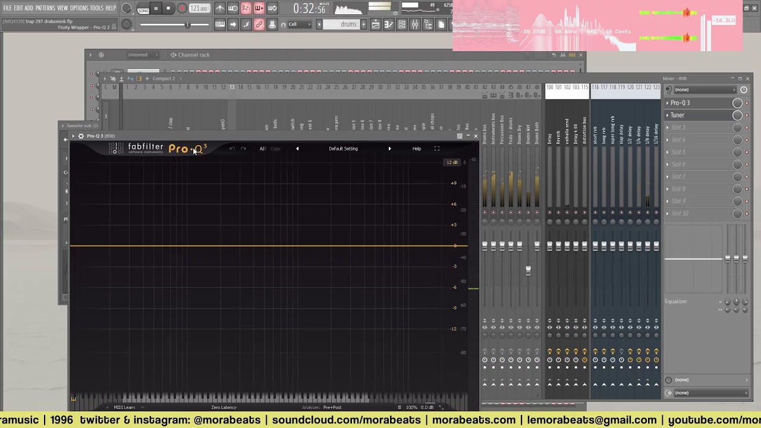Click the 0:32:56 time display
The height and width of the screenshot is (428, 761).
pyautogui.click(x=309, y=9)
